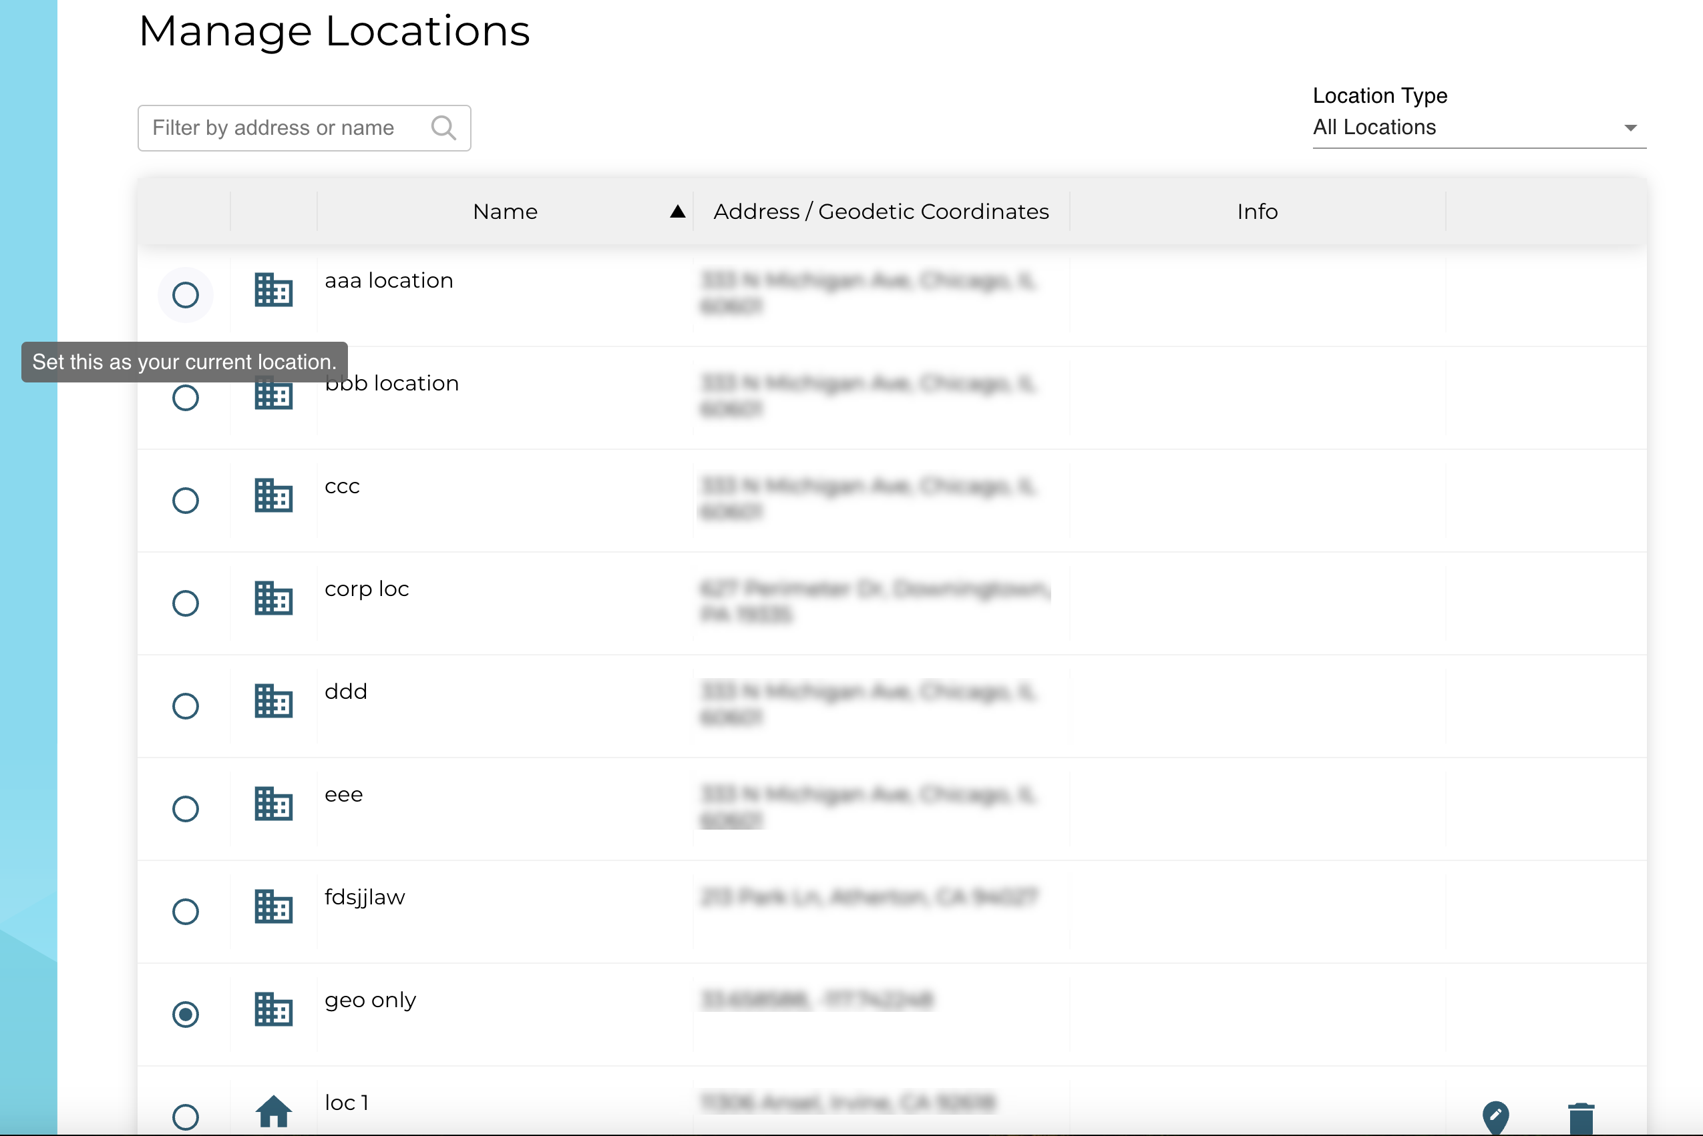Screen dimensions: 1703x1136
Task: Click Address / Geodetic Coordinates header
Action: click(881, 212)
